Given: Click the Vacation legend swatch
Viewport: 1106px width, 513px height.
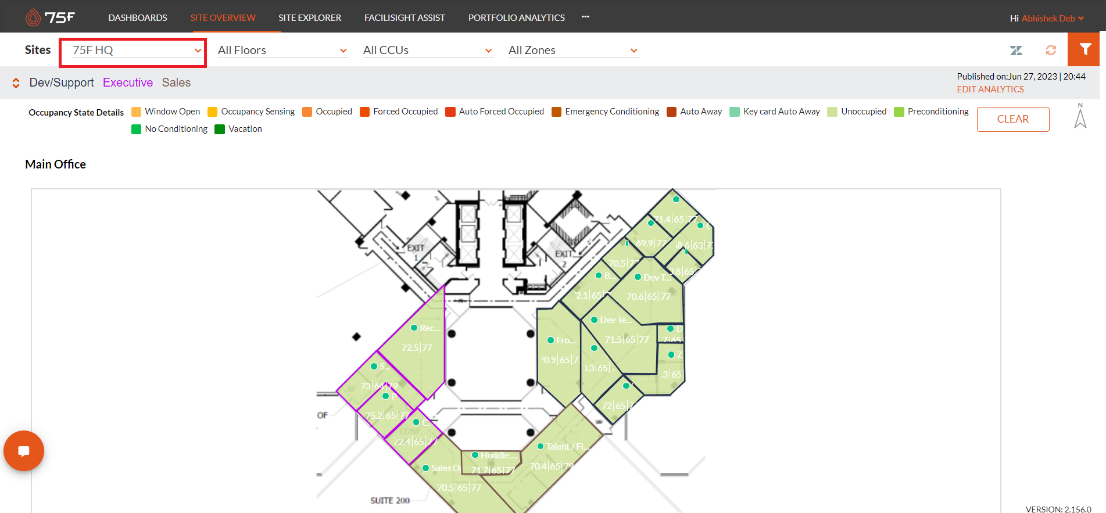Looking at the screenshot, I should click(220, 130).
